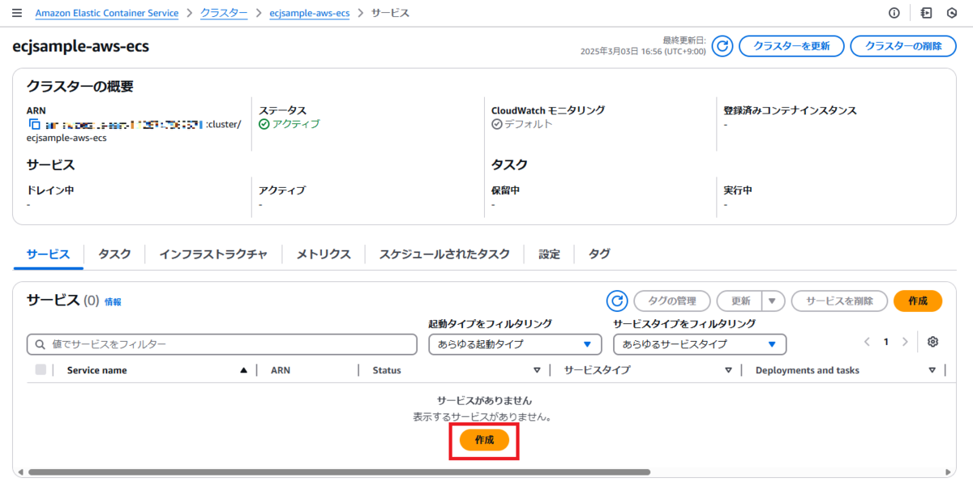973x482 pixels.
Task: Click the Service name column header
Action: [x=97, y=370]
